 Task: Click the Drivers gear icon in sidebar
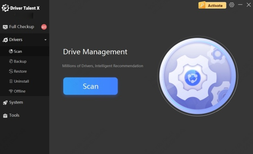[5, 40]
